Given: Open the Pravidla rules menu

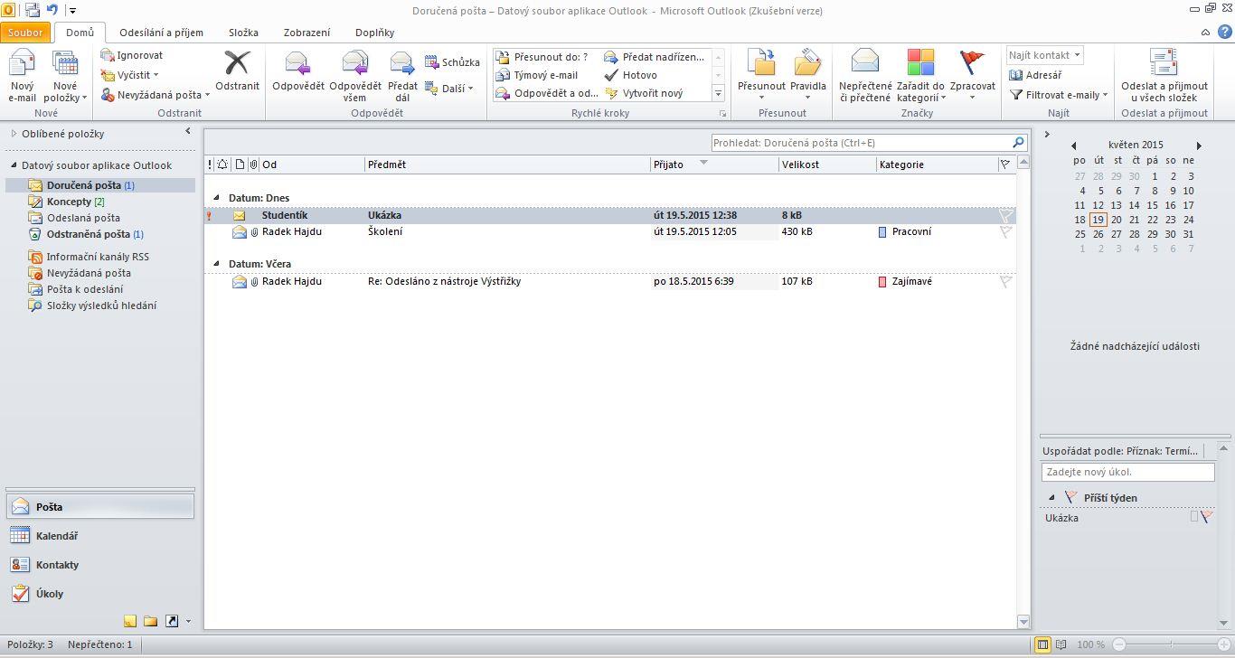Looking at the screenshot, I should (808, 77).
